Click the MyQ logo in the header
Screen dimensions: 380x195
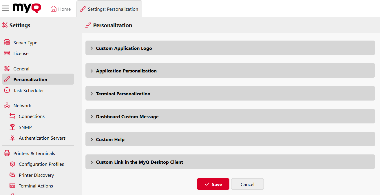26,8
